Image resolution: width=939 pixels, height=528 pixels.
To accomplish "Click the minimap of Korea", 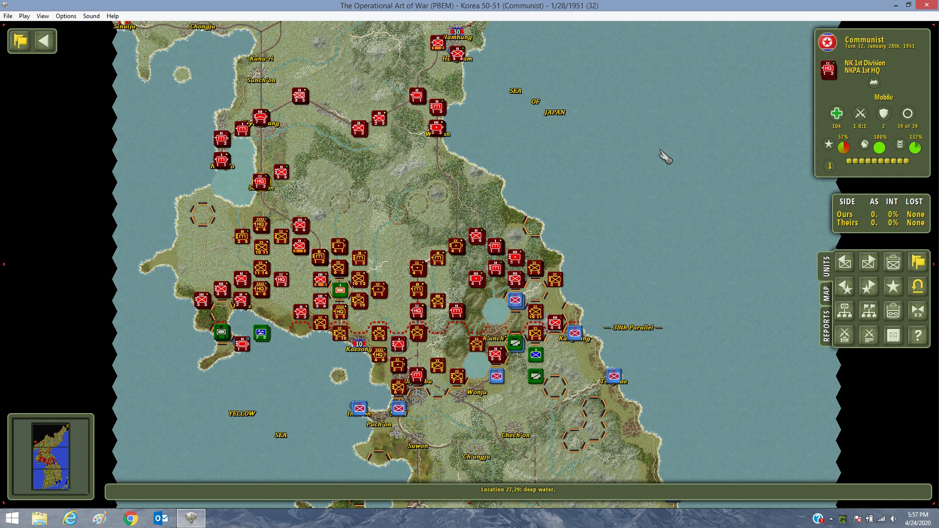I will pyautogui.click(x=51, y=457).
